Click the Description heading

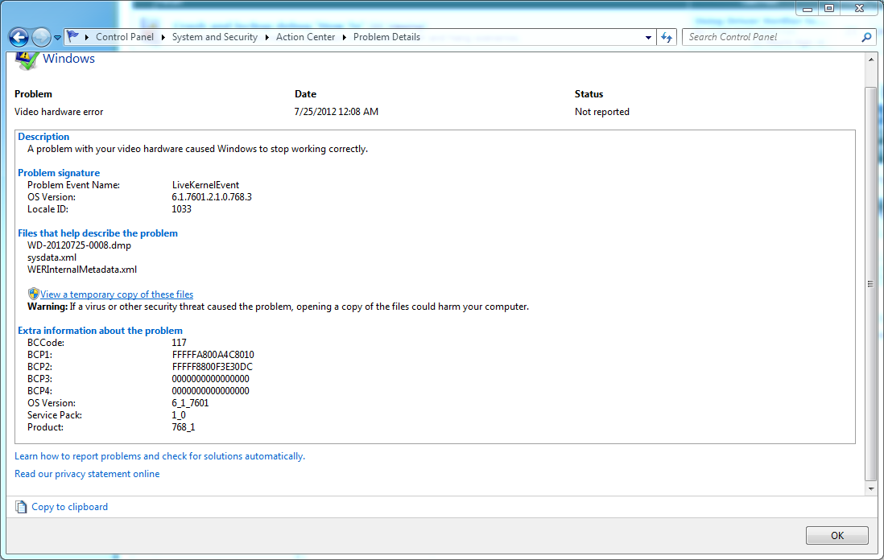(43, 136)
